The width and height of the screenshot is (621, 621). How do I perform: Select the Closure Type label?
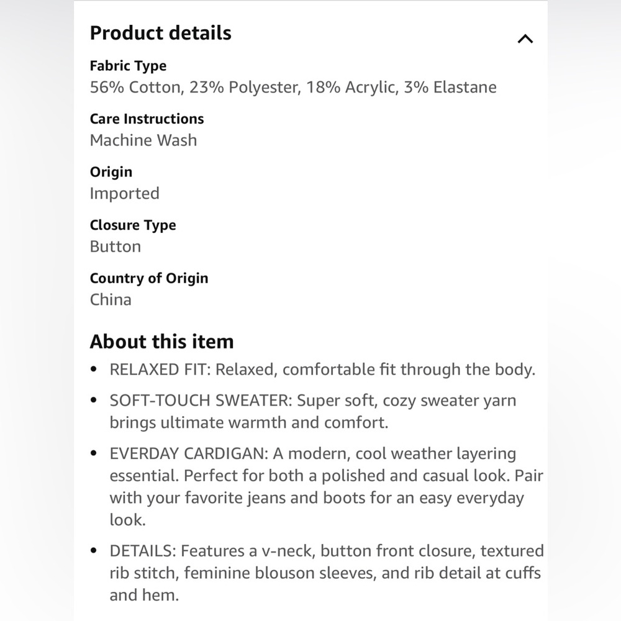133,225
